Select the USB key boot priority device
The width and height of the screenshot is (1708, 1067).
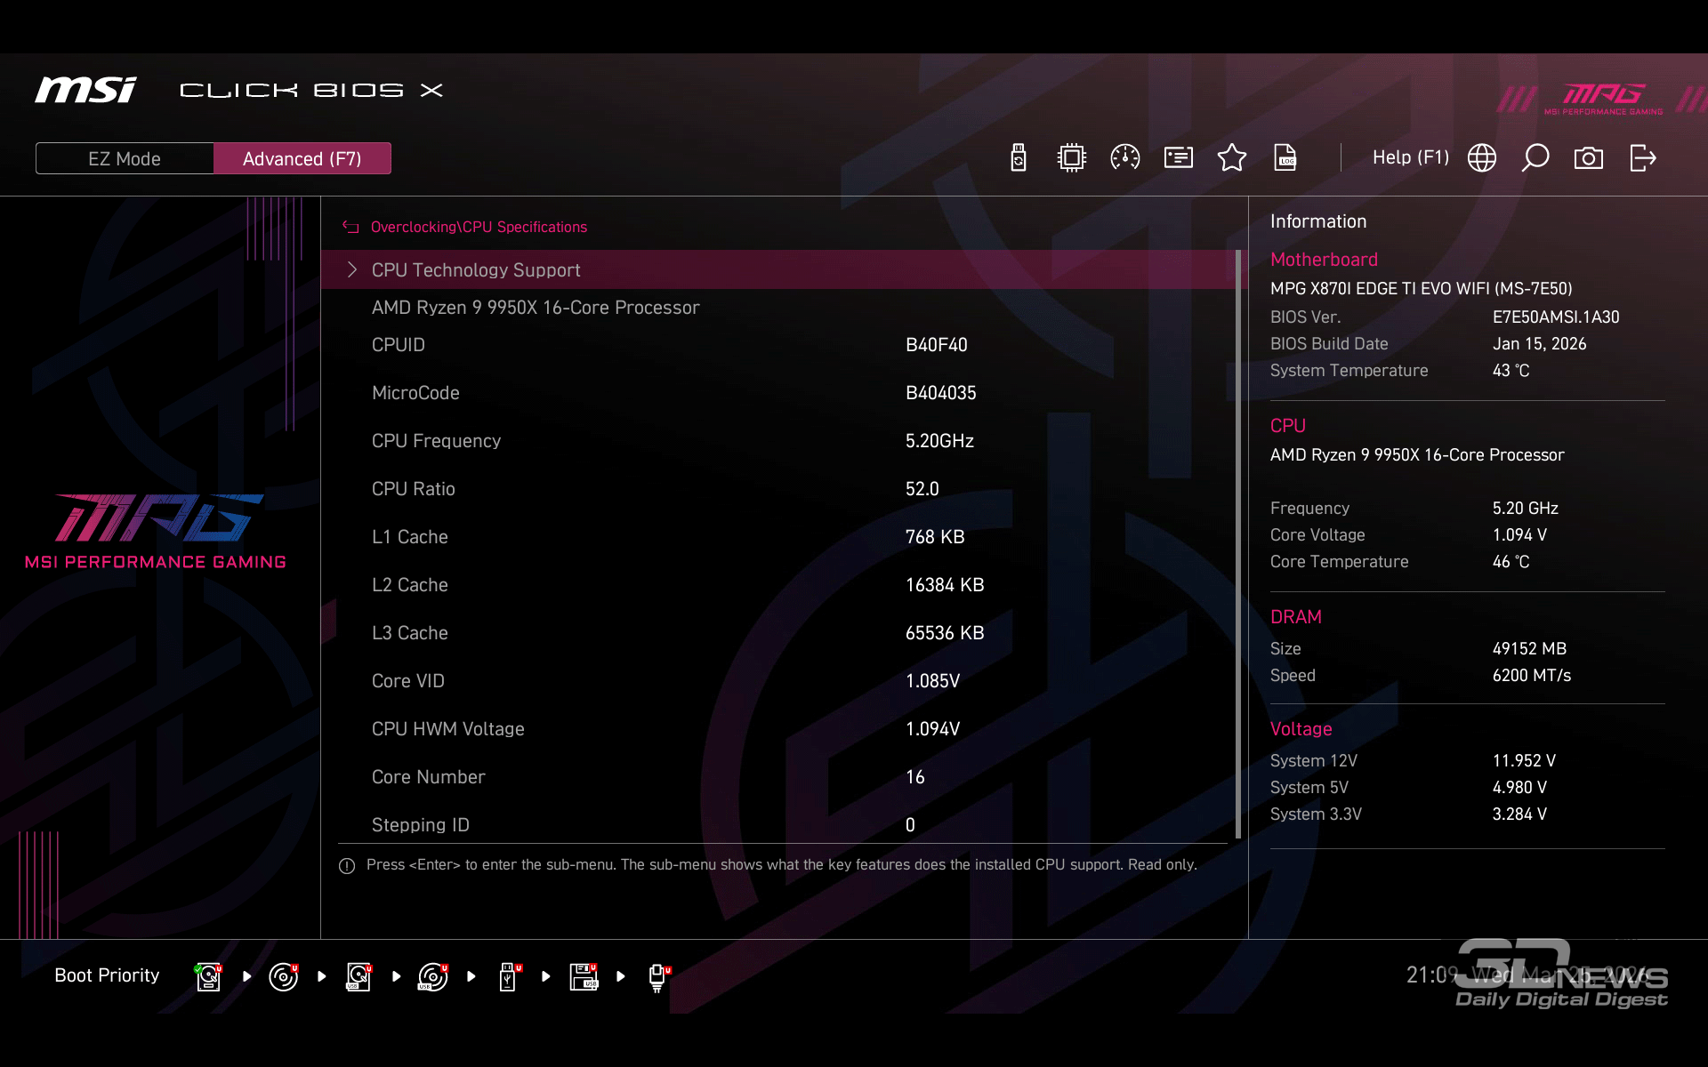click(x=508, y=976)
